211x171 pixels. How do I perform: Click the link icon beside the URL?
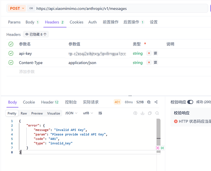(31, 8)
